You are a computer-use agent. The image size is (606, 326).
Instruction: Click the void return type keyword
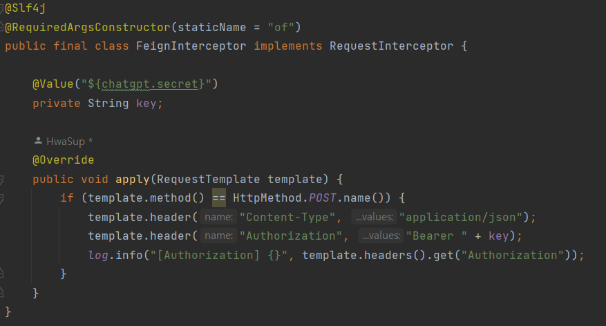click(x=95, y=179)
